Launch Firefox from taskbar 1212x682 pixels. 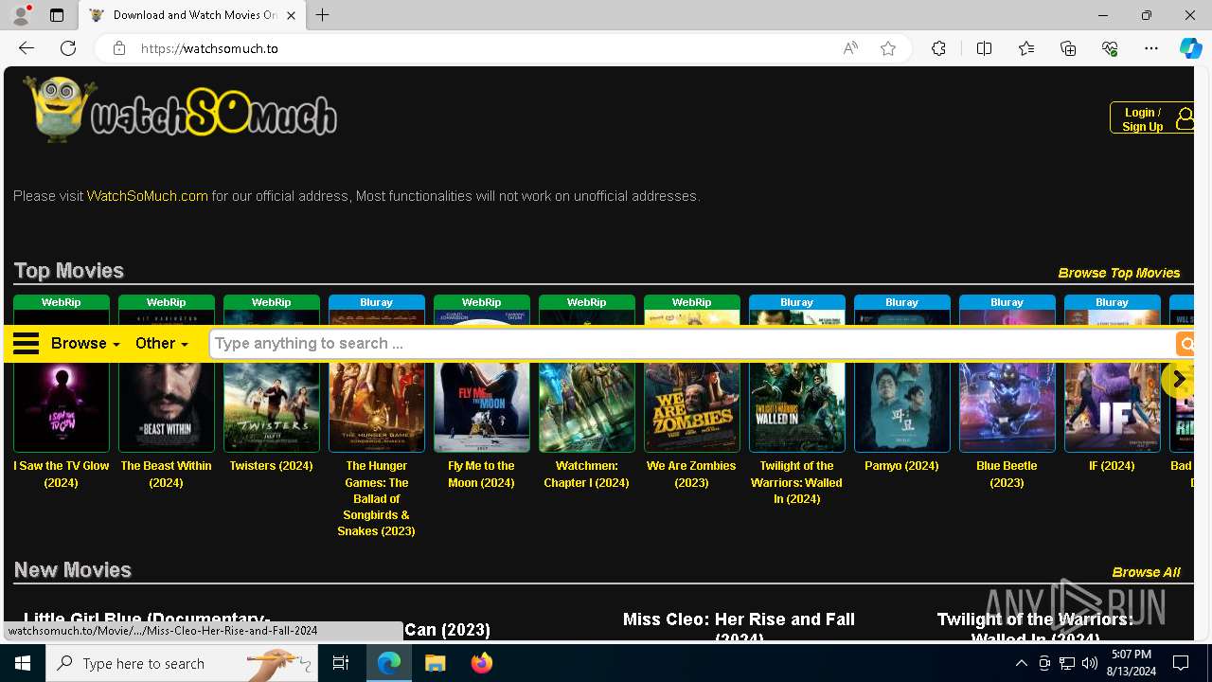coord(482,663)
